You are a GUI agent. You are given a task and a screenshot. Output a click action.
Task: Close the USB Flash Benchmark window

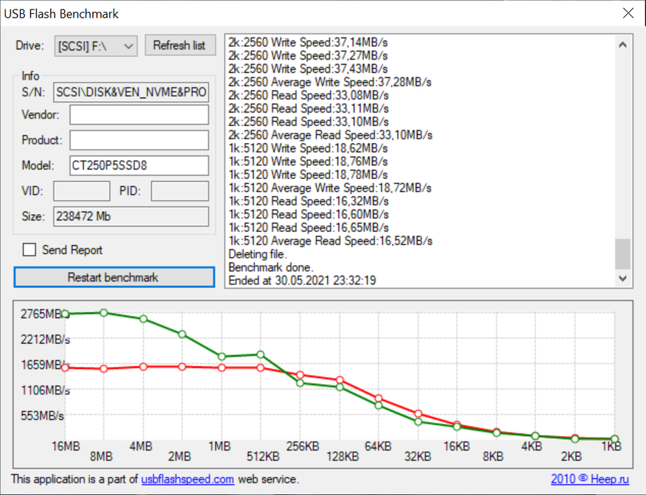tap(628, 13)
